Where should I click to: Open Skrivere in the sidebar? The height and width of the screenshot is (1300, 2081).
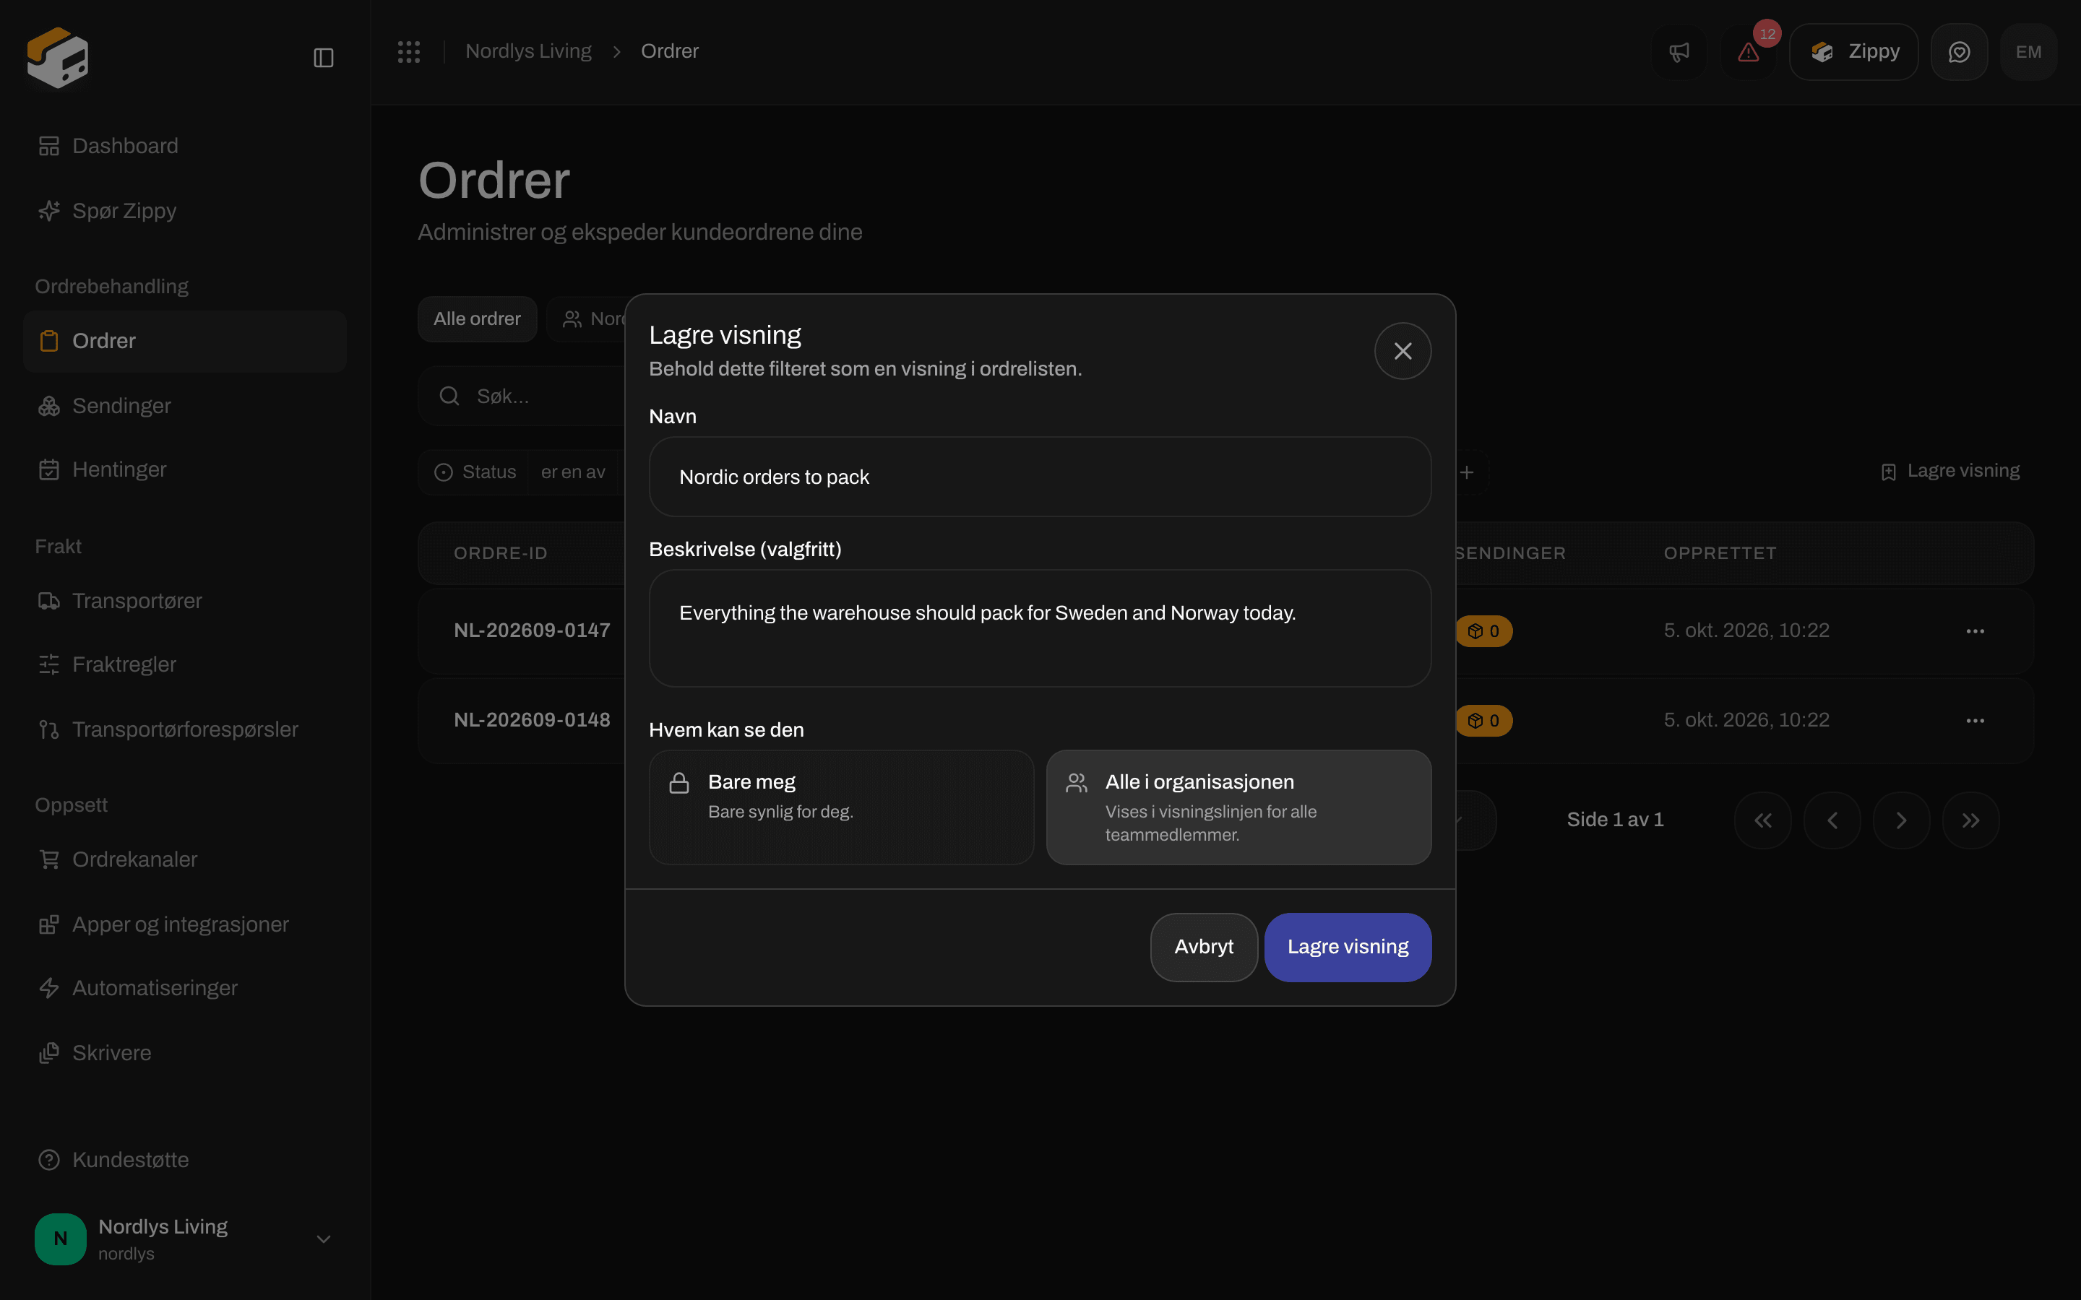pos(185,1053)
